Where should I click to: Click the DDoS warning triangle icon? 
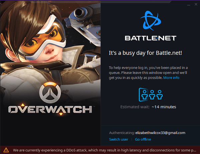[6, 150]
